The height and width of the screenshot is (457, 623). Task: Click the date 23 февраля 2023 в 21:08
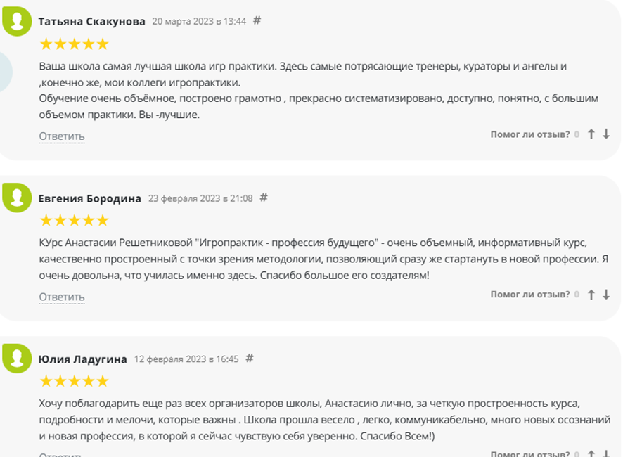pos(200,198)
